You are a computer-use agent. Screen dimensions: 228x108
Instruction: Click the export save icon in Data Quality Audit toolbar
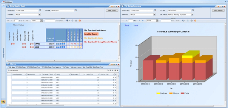pyautogui.click(x=67, y=21)
